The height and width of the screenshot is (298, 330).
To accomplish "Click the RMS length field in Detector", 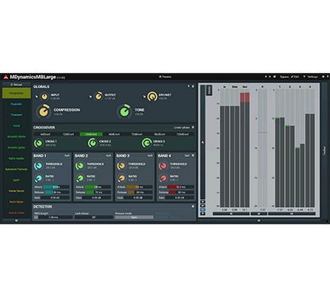I will coord(53,217).
